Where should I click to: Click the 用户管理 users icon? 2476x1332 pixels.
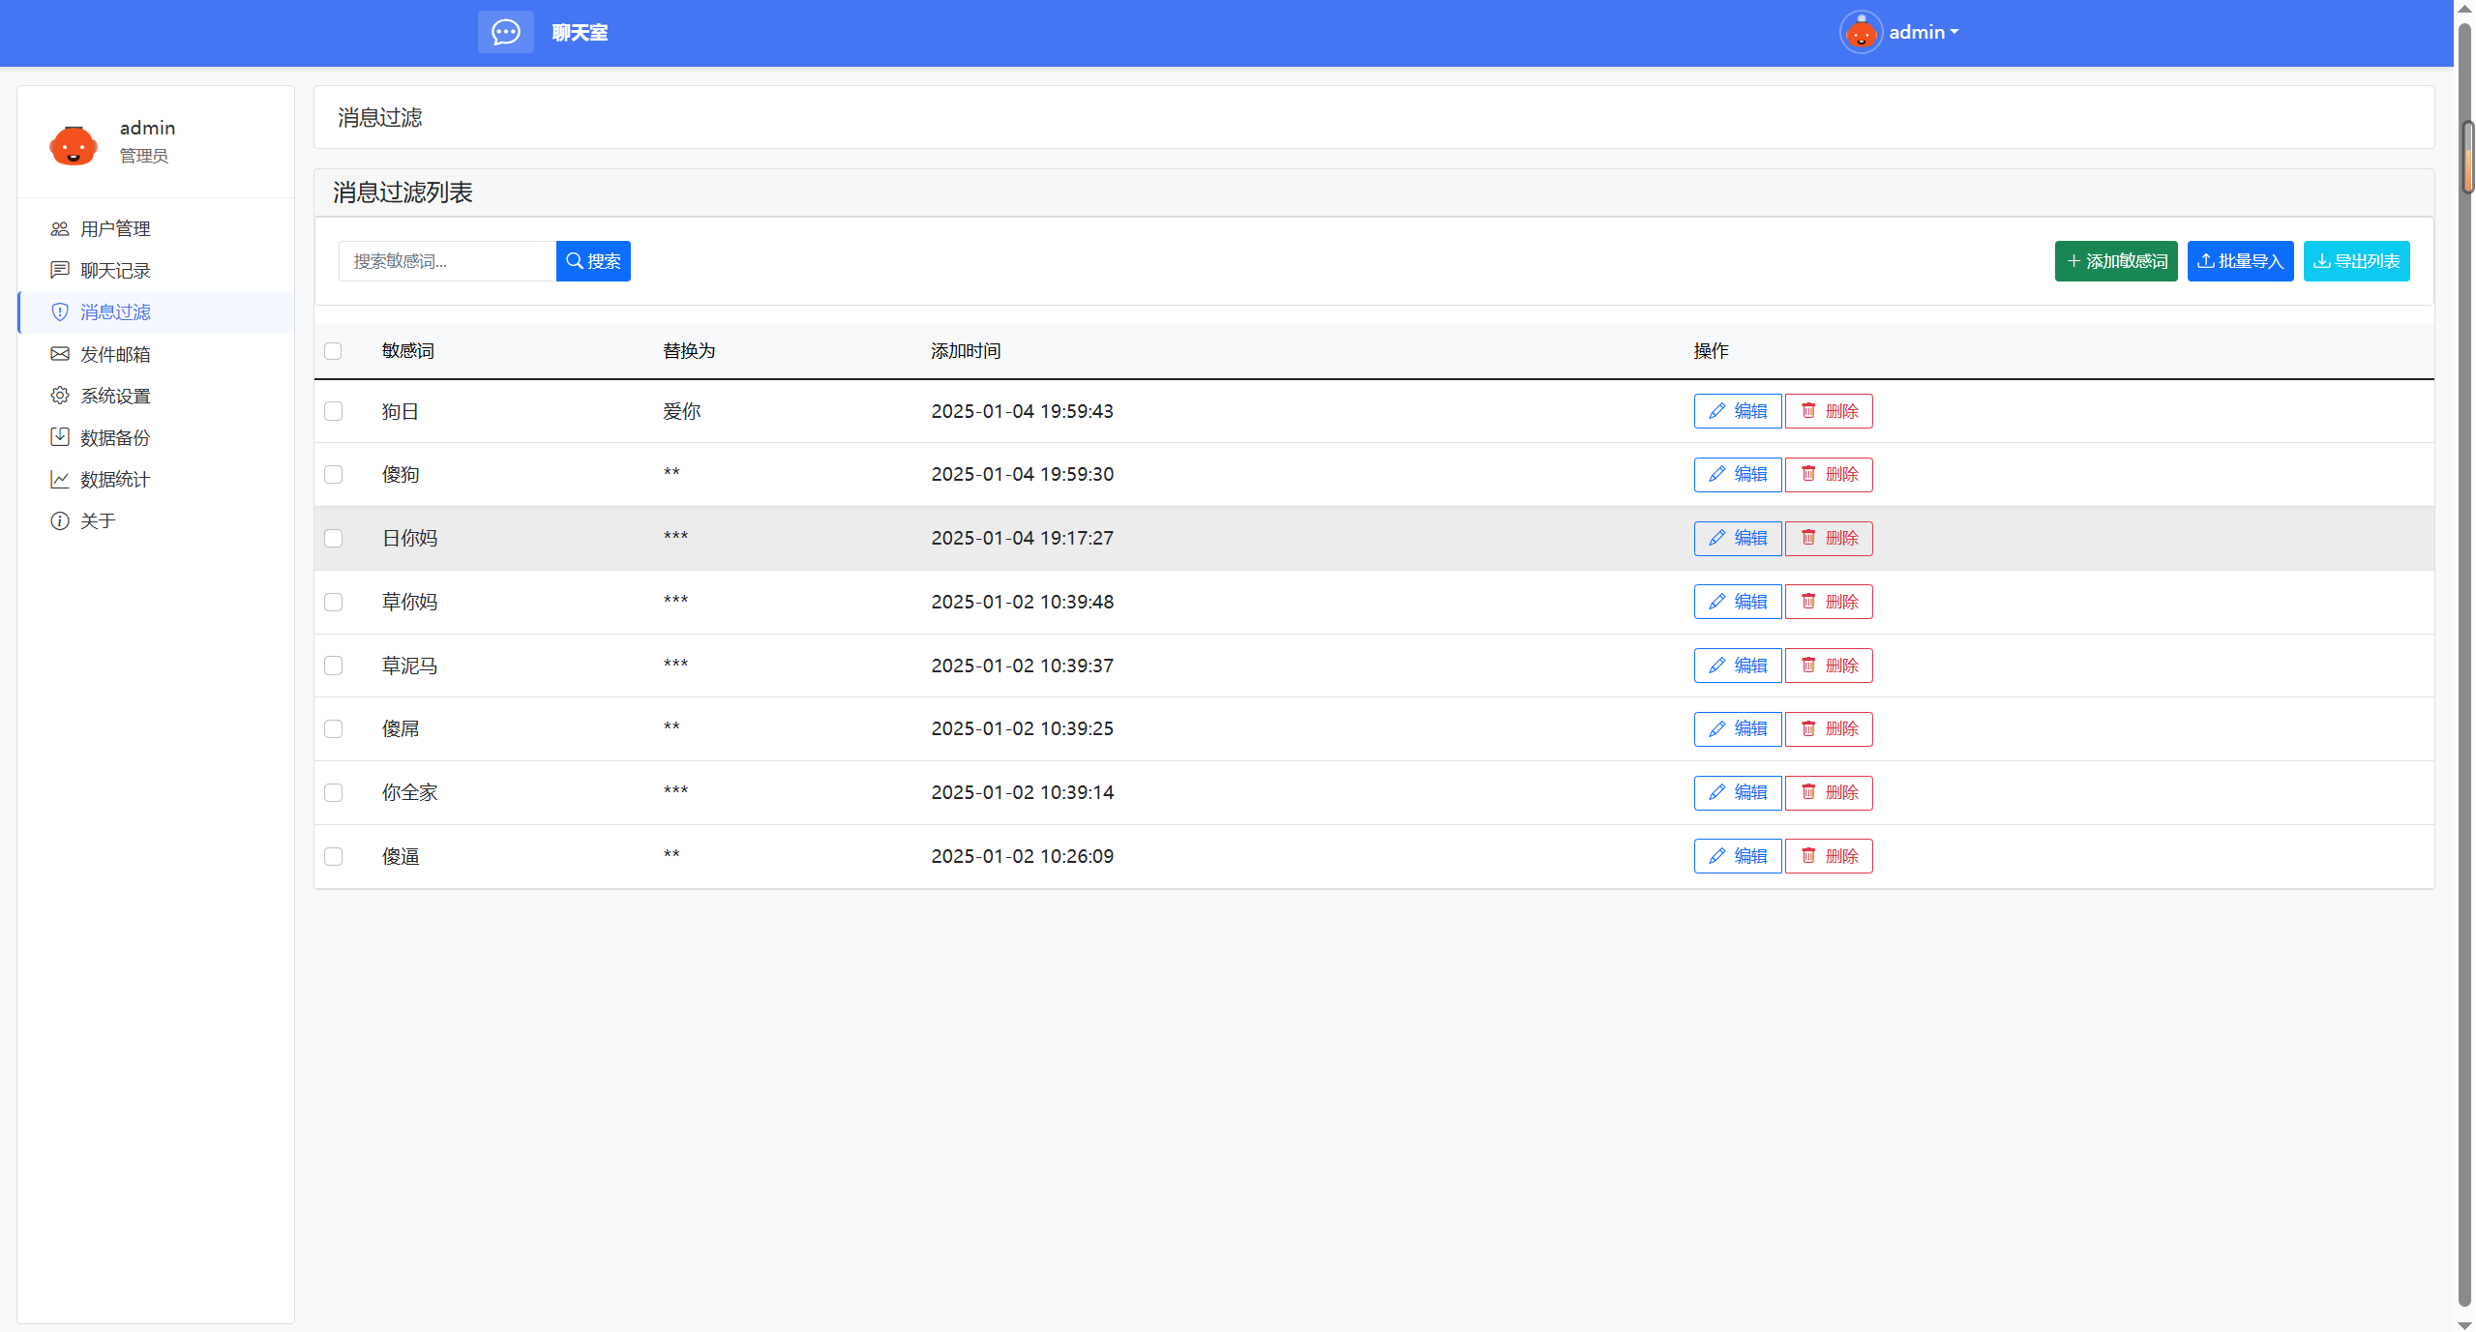[60, 229]
